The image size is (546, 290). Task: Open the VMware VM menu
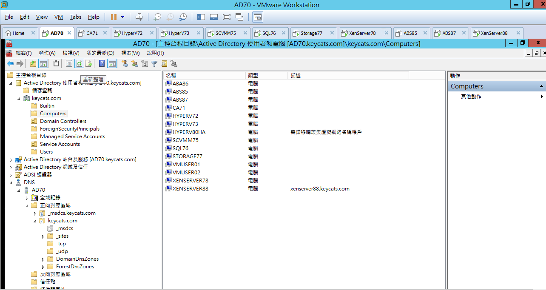[59, 17]
